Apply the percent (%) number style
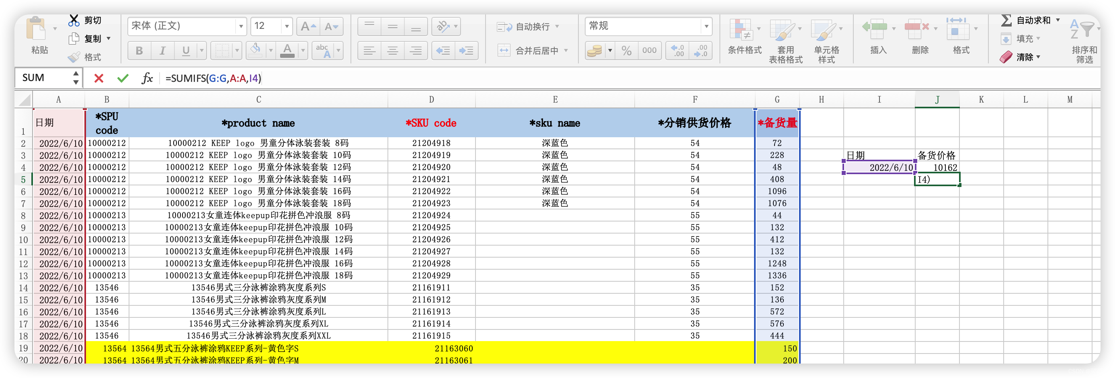1115x378 pixels. pos(626,50)
